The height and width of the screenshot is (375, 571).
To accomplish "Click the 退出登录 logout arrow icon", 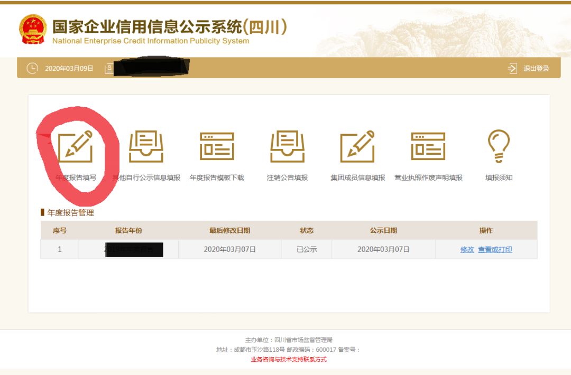I will point(512,68).
